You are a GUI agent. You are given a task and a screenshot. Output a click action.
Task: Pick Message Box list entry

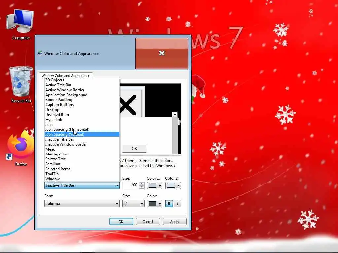pos(82,154)
